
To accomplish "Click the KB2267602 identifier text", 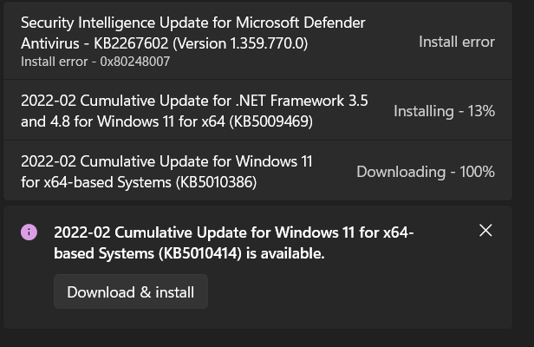I will [x=127, y=43].
